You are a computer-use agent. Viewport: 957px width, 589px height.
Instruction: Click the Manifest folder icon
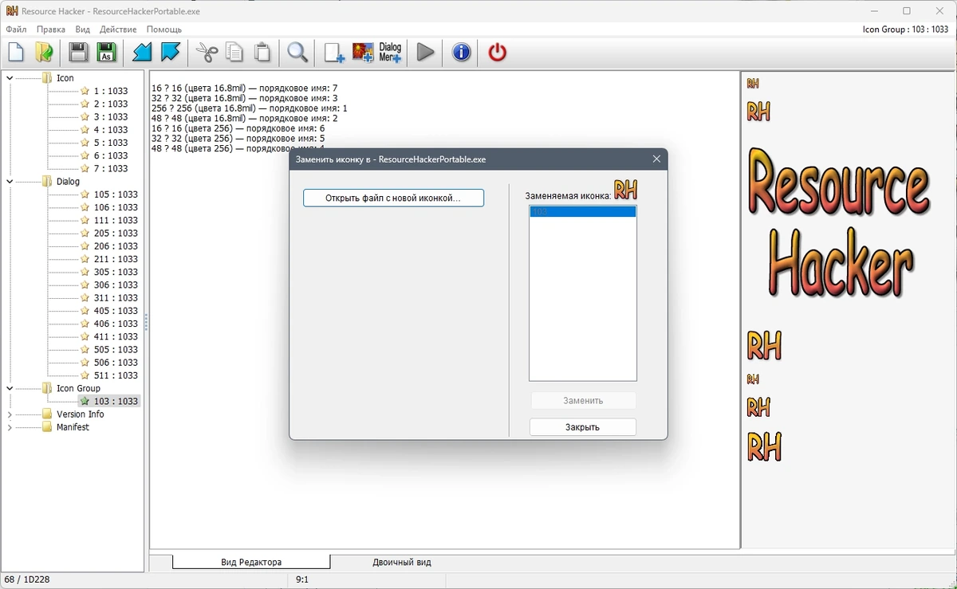47,427
